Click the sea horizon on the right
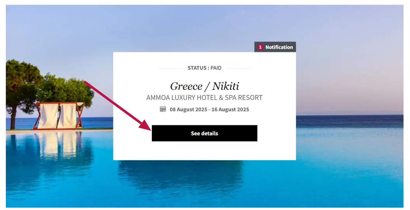This screenshot has width=410, height=210. point(350,115)
